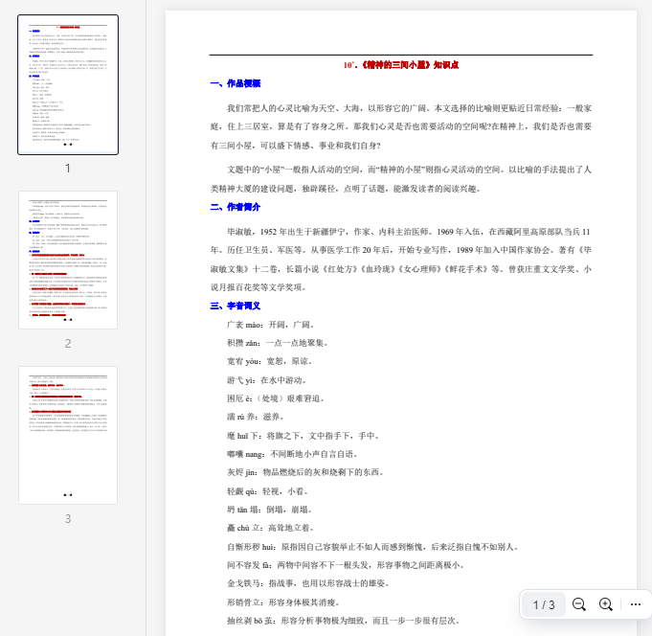Image resolution: width=652 pixels, height=636 pixels.
Task: Click the vocabulary line starting with 宽宥
Action: click(277, 361)
